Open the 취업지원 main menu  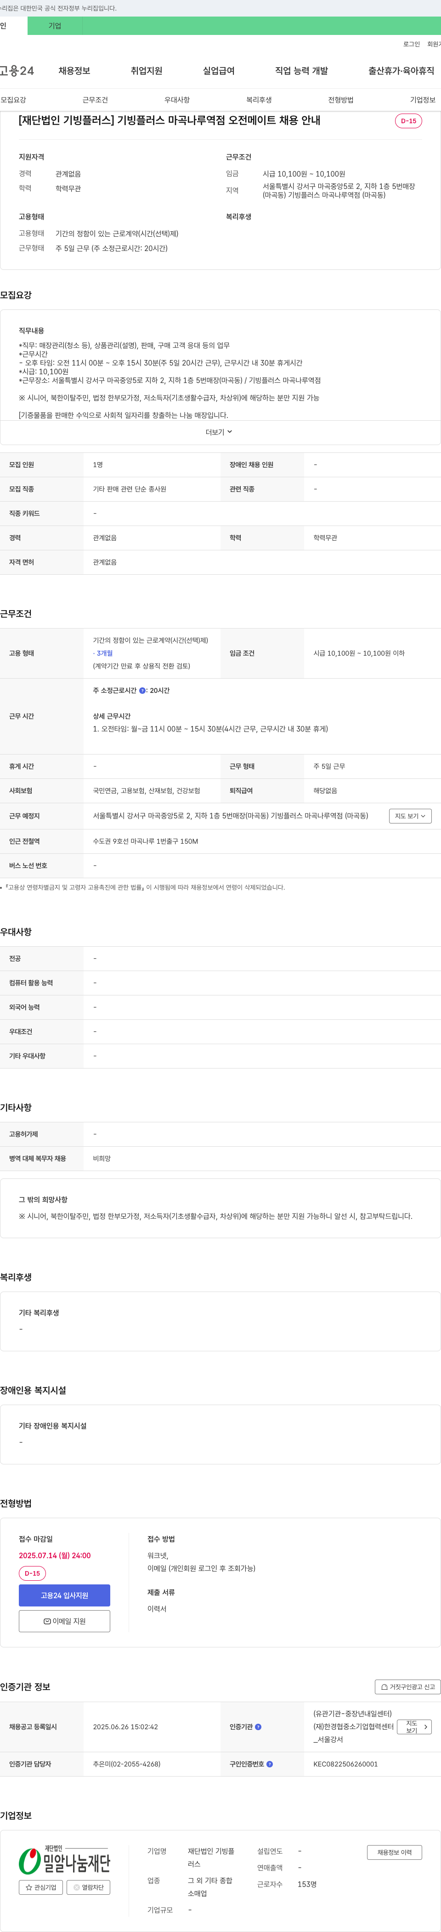point(147,70)
